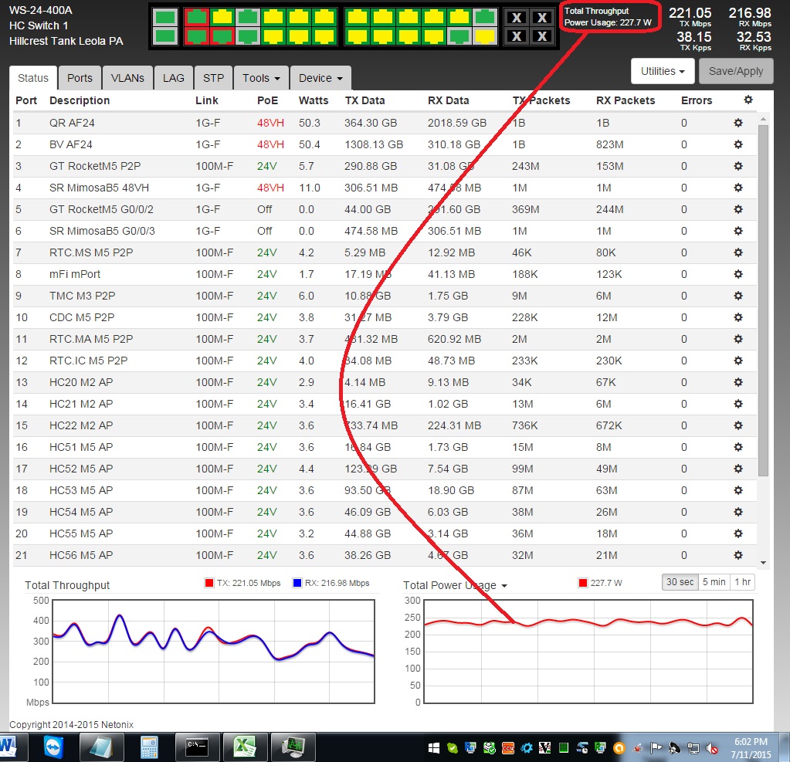Click the Off PoE value for GT RocketM5 G0/0/2

(265, 209)
